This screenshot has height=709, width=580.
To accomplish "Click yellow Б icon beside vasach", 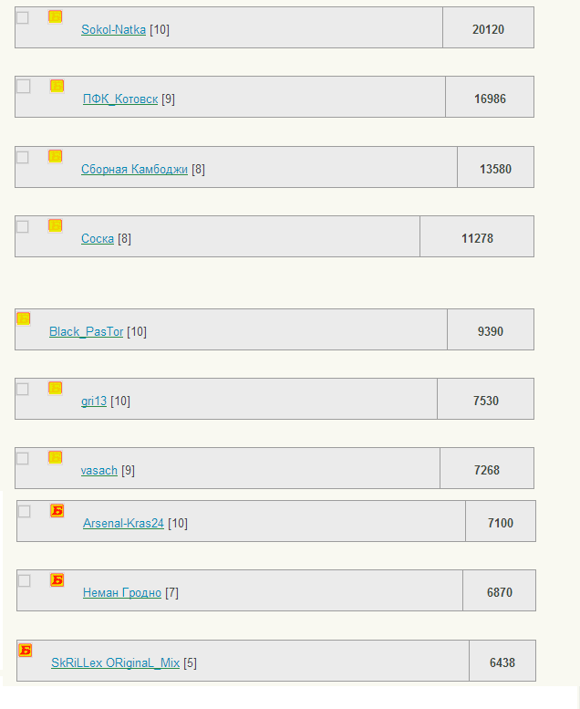I will [x=55, y=457].
